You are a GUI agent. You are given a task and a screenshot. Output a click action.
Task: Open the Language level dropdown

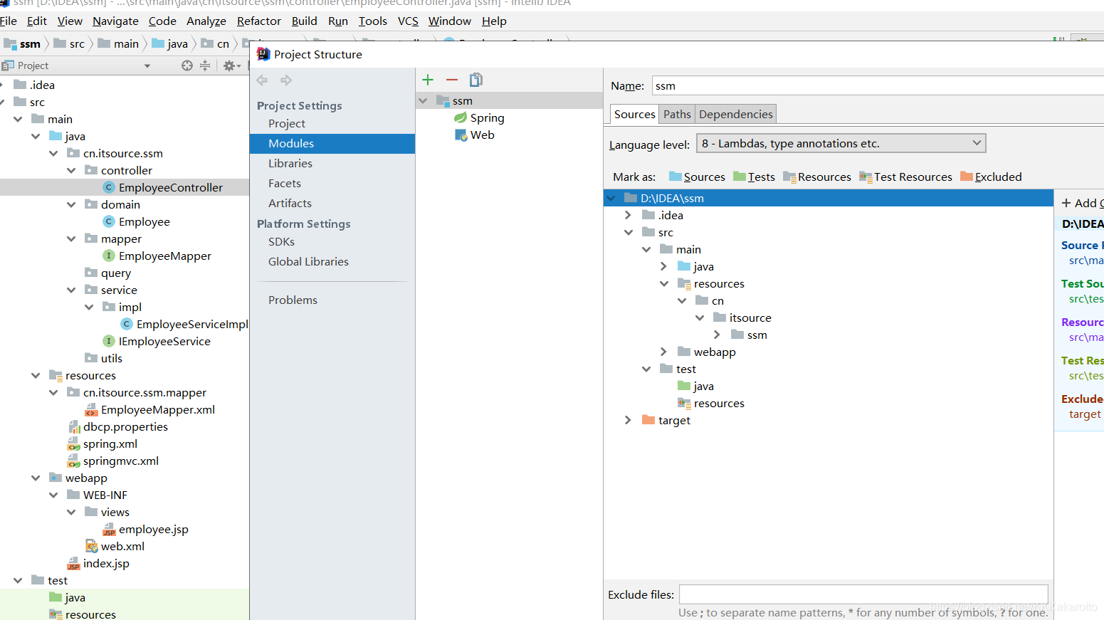coord(841,144)
